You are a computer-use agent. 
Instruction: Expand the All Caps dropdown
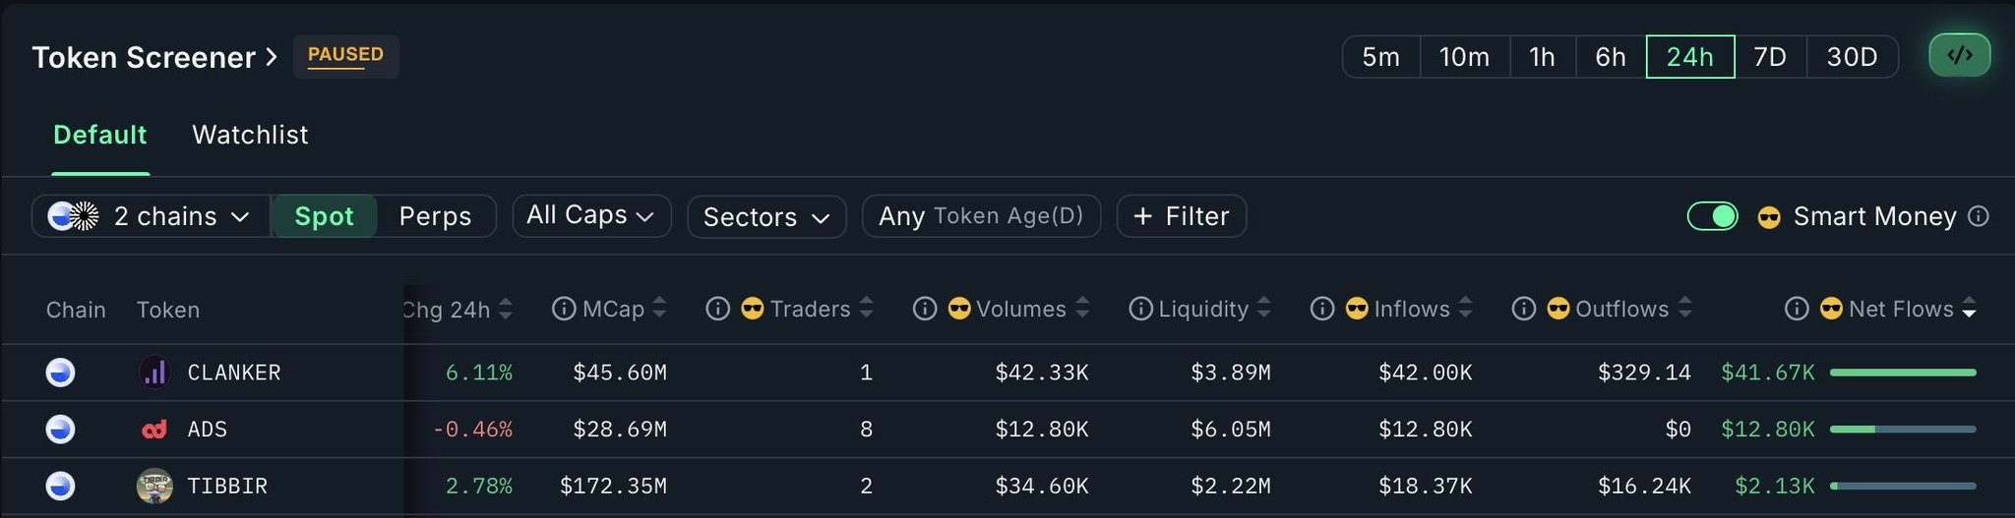590,215
